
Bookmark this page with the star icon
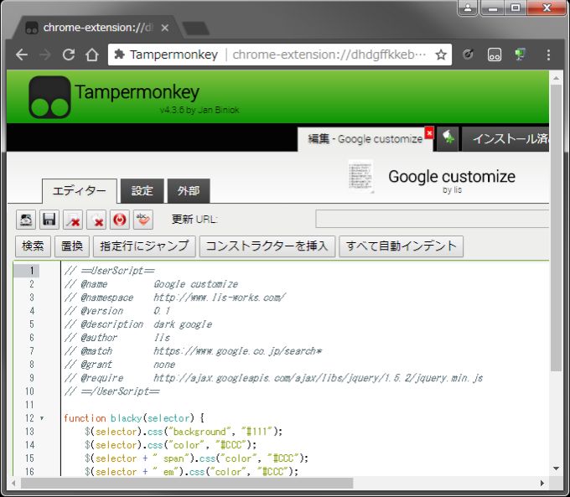click(441, 55)
